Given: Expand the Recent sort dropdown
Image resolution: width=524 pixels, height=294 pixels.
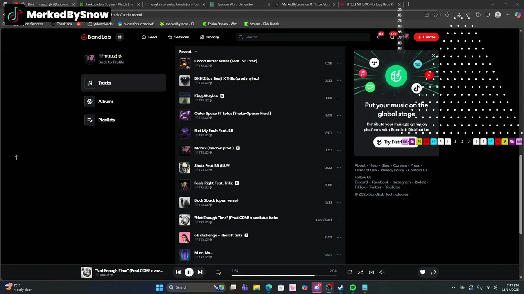Looking at the screenshot, I should click(188, 51).
